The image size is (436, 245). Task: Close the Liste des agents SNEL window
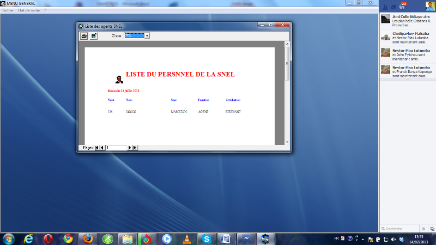(282, 25)
